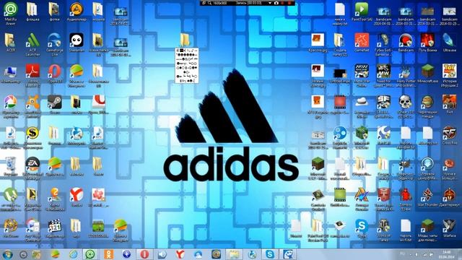
Task: Open Opera from the taskbar
Action: point(144,254)
